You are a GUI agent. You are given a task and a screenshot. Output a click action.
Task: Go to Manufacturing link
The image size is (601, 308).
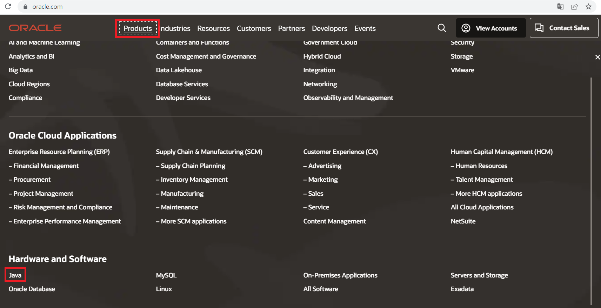pos(180,194)
